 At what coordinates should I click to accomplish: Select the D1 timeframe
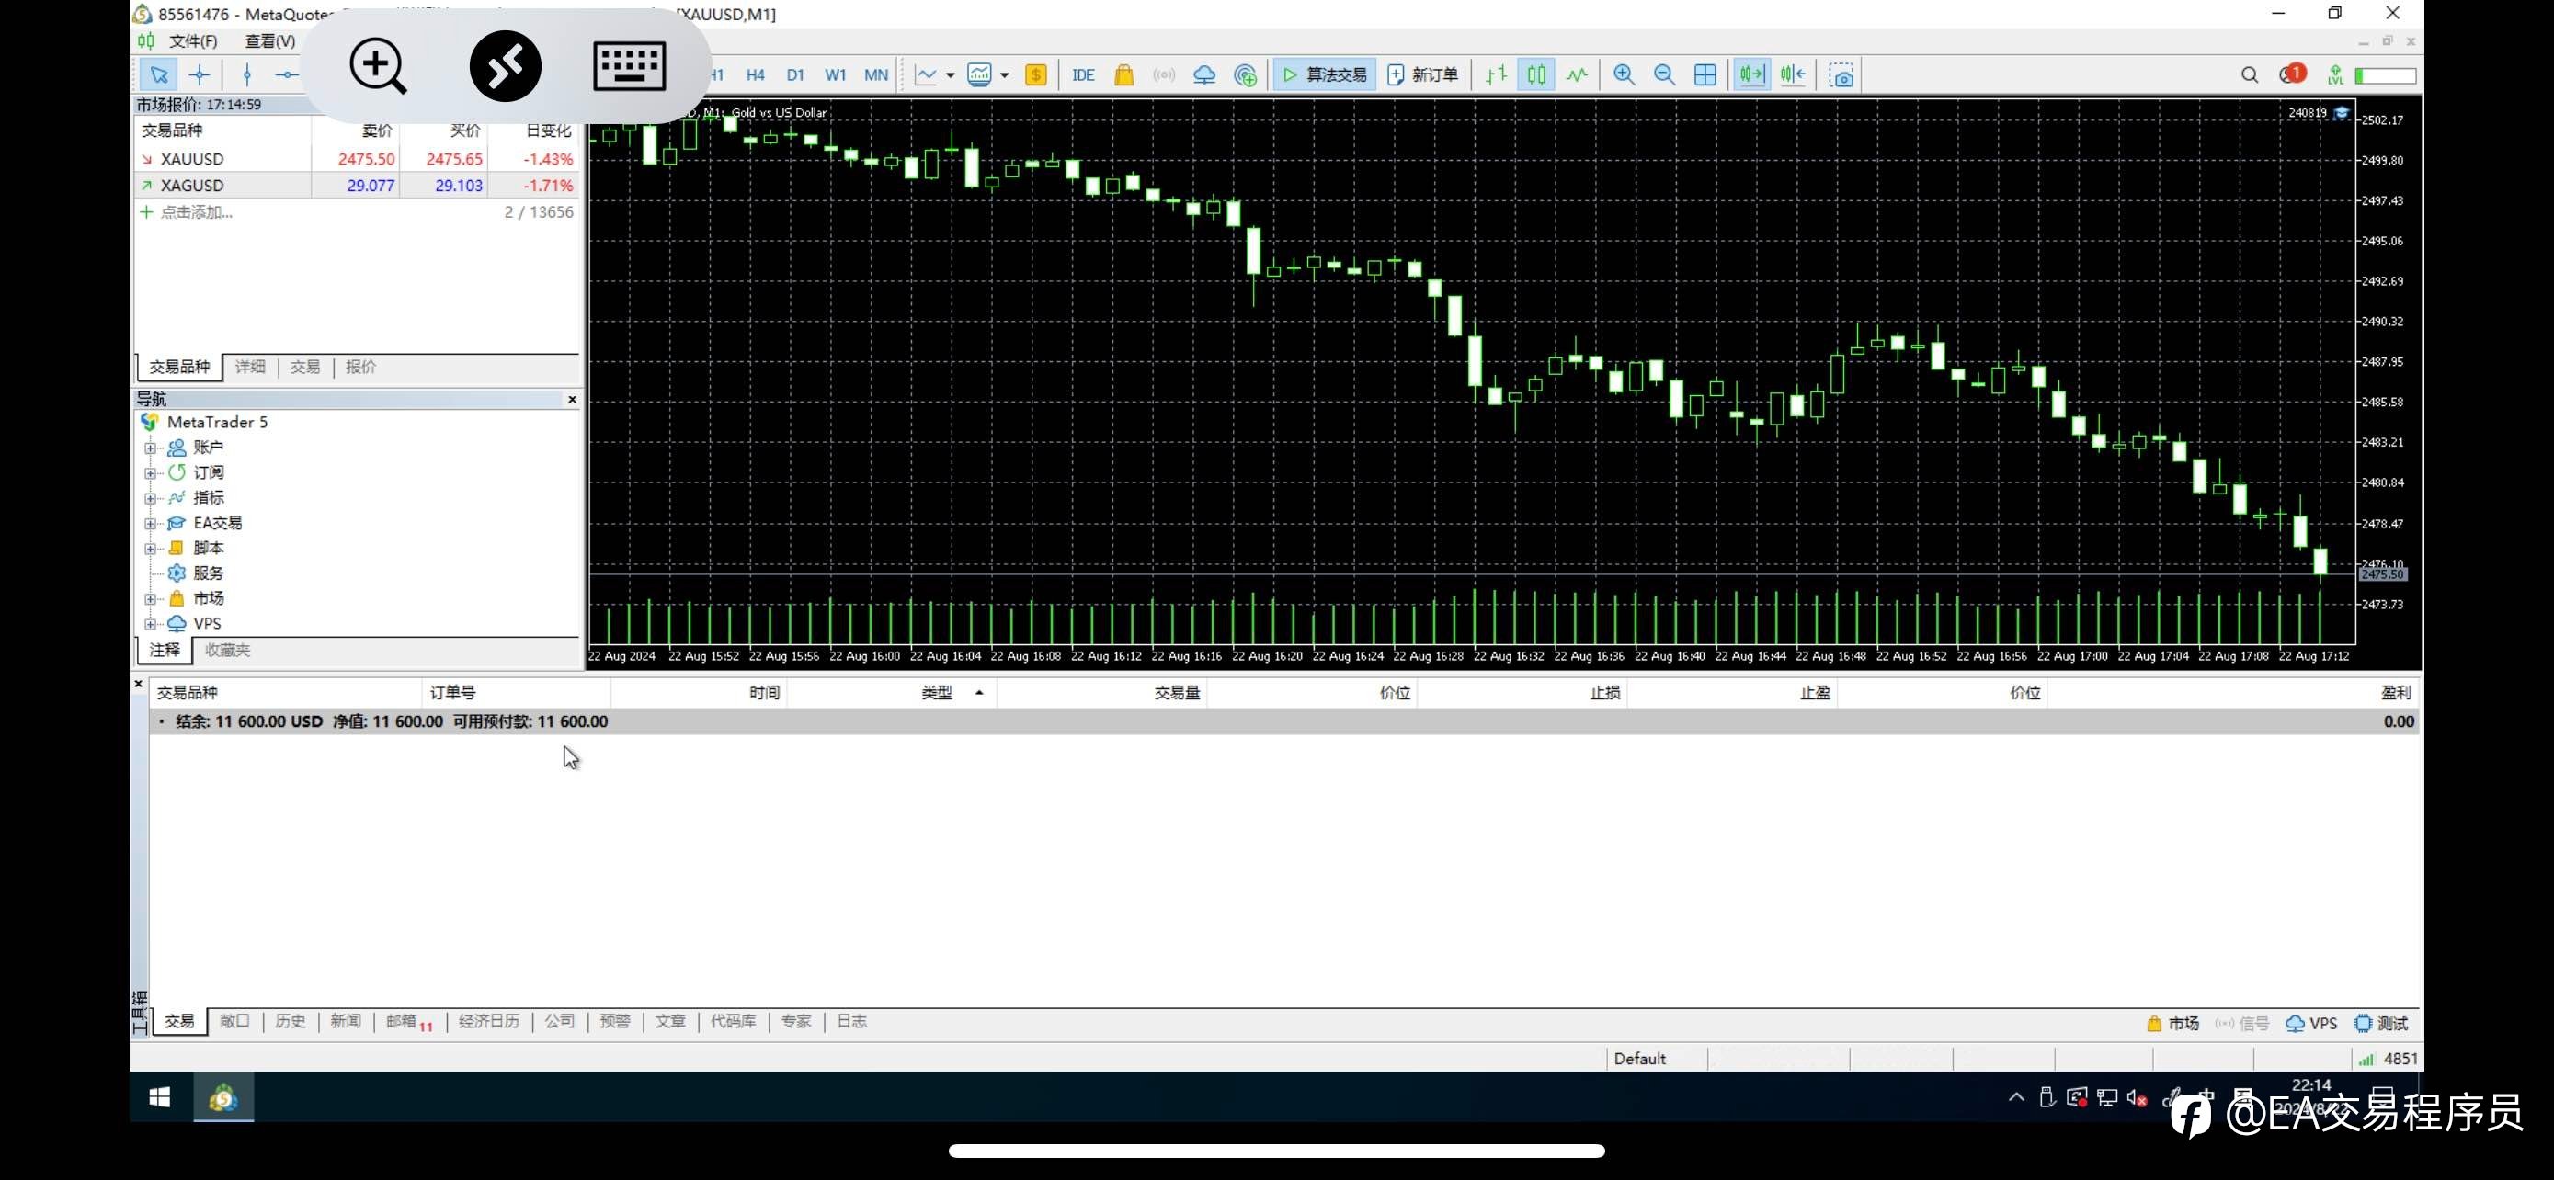794,74
